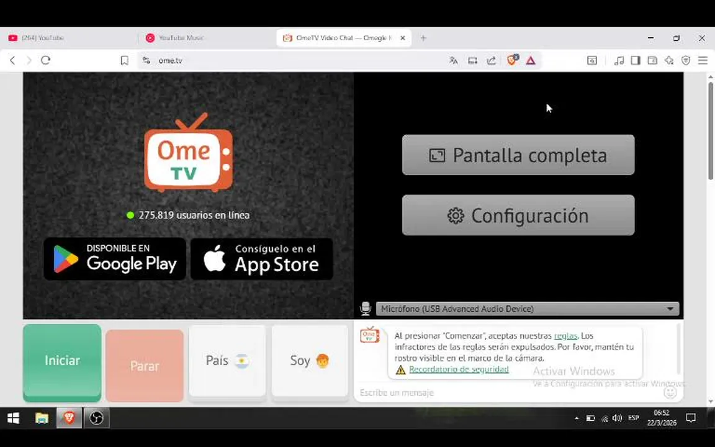This screenshot has height=447, width=715.
Task: Click the page vertical scrollbar thumb
Action: pos(711,130)
